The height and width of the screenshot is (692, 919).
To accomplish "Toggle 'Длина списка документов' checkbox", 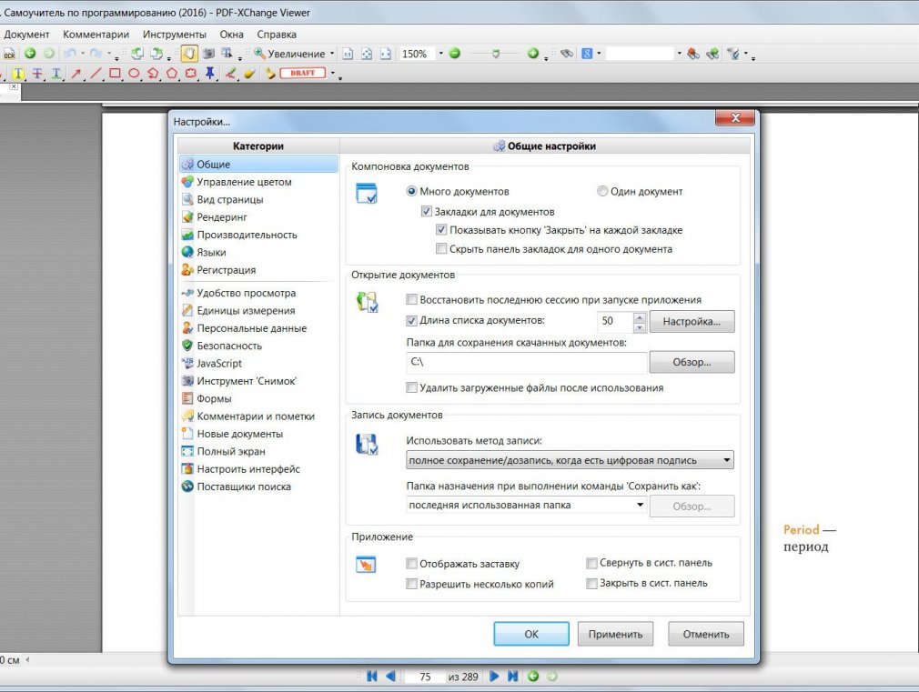I will [411, 320].
